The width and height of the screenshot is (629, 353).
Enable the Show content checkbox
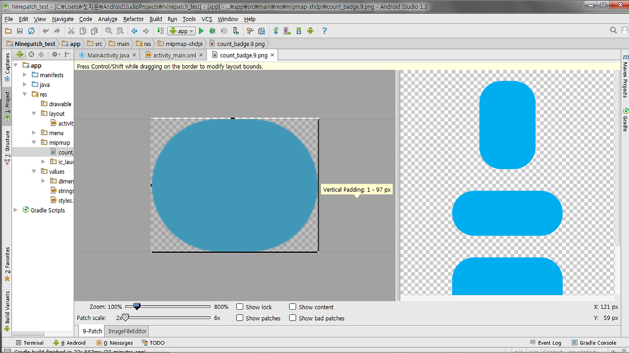[293, 307]
